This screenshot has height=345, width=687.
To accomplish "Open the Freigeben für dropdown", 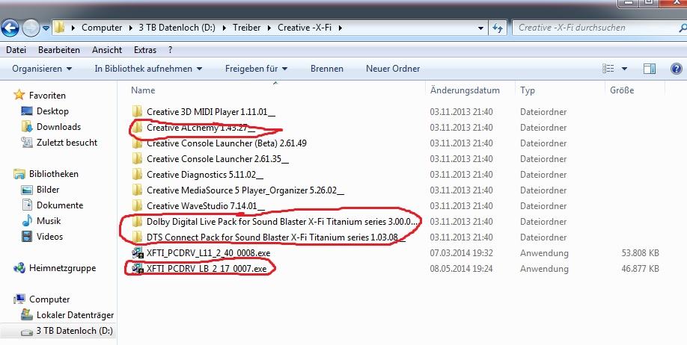I will pyautogui.click(x=256, y=69).
